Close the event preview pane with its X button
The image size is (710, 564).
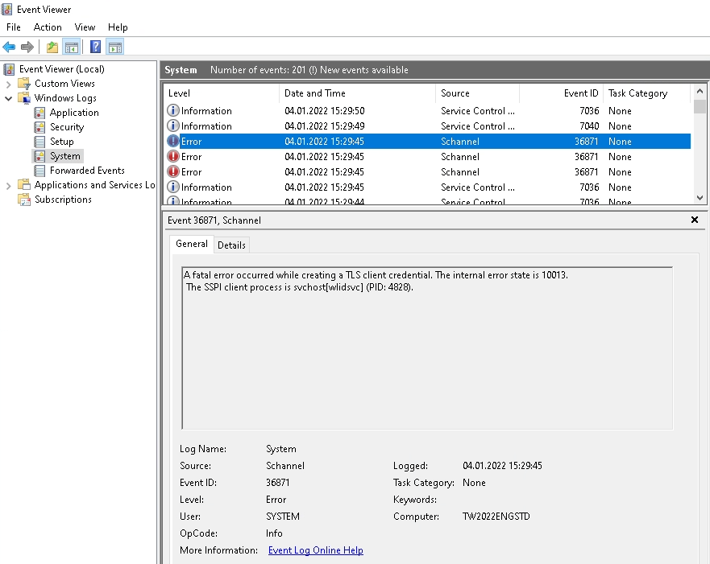pos(694,220)
